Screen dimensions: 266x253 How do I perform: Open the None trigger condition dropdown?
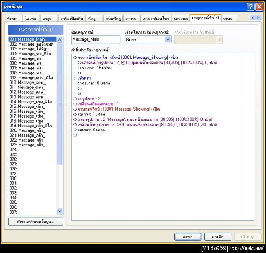(168, 40)
